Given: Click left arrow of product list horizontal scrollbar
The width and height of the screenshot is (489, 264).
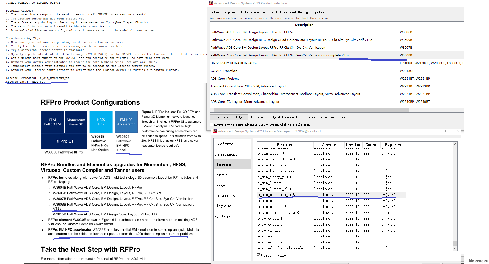Looking at the screenshot, I should [x=212, y=110].
